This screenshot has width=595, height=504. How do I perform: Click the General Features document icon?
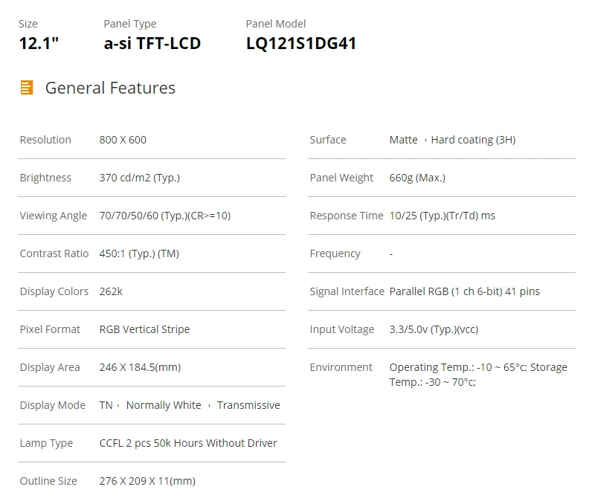pos(27,88)
